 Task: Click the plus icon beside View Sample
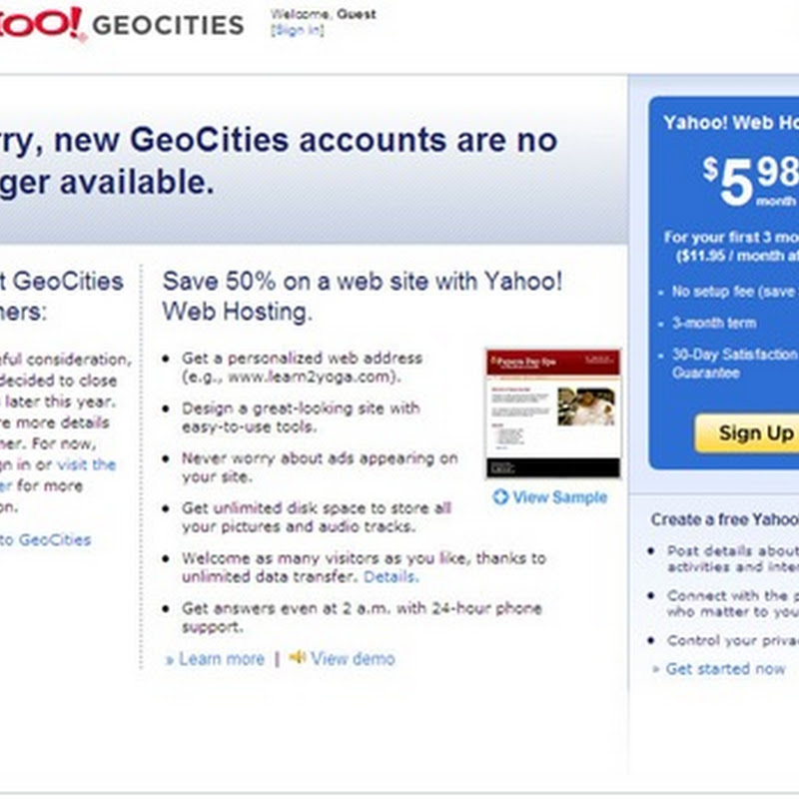click(500, 496)
